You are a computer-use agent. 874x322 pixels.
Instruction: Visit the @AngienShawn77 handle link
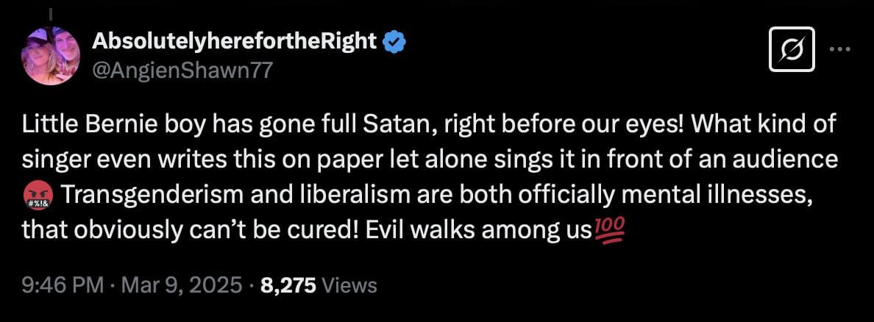(x=182, y=71)
